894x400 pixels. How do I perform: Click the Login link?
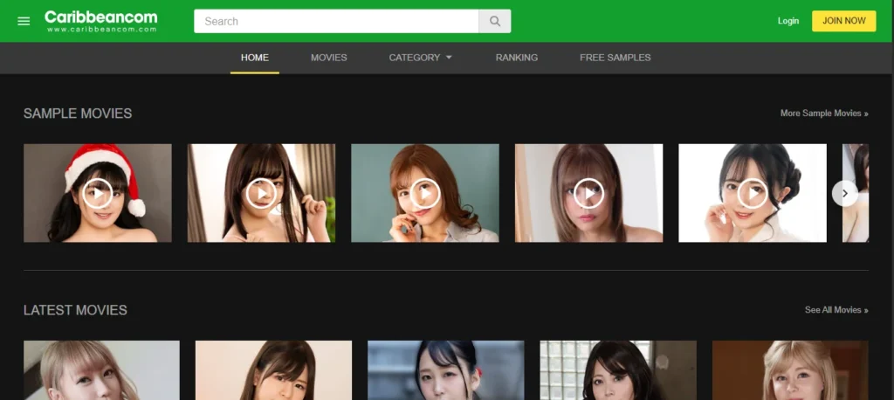(x=788, y=21)
